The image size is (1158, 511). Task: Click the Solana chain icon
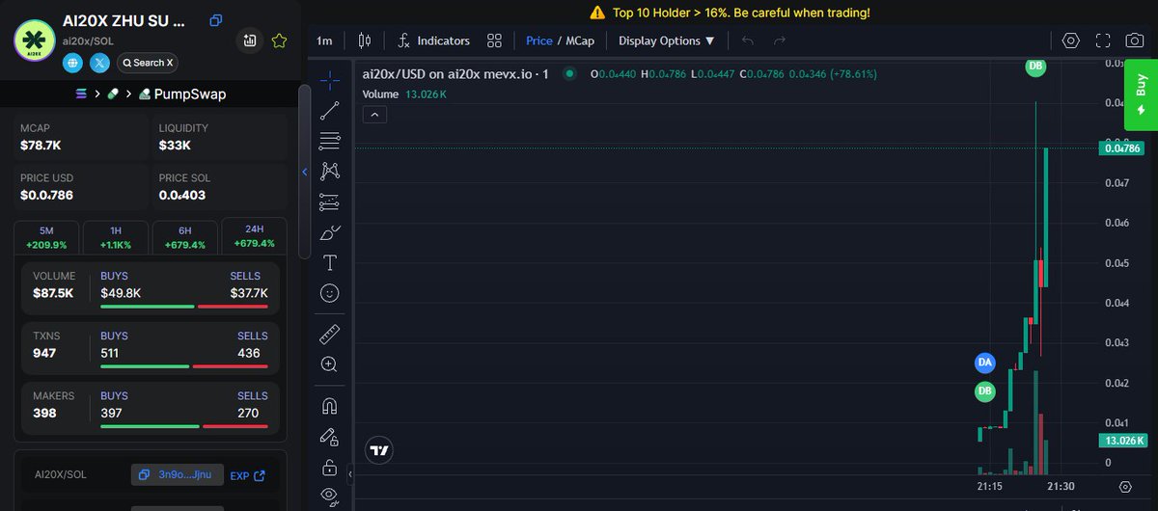81,94
